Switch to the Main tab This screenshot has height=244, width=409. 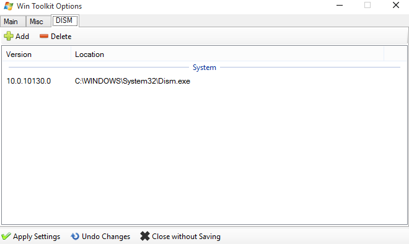pyautogui.click(x=13, y=22)
